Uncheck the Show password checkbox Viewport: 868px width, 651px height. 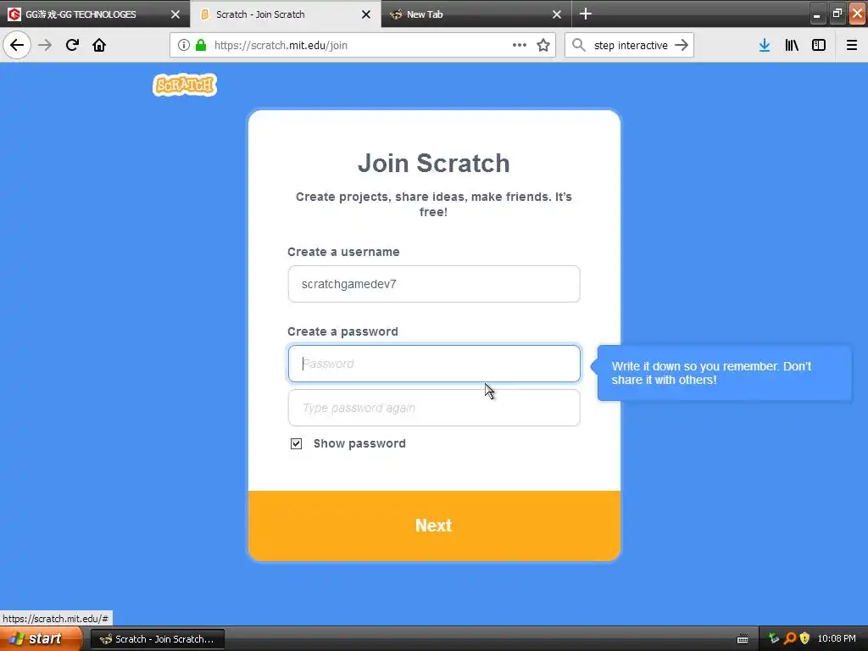click(x=296, y=443)
